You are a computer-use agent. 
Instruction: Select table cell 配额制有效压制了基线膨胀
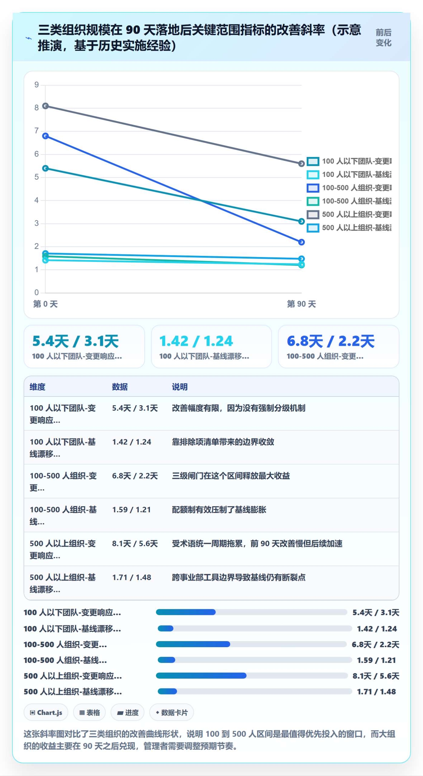[219, 510]
